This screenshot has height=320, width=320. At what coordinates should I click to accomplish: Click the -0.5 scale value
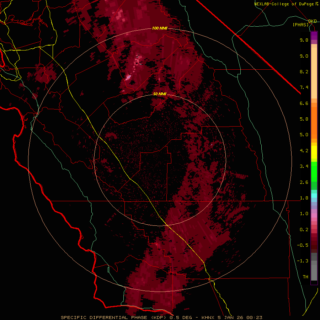click(x=303, y=245)
